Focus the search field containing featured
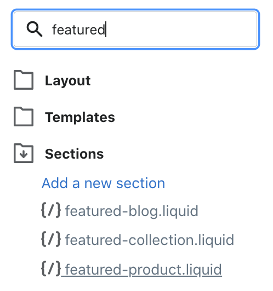The image size is (273, 291). tap(135, 29)
